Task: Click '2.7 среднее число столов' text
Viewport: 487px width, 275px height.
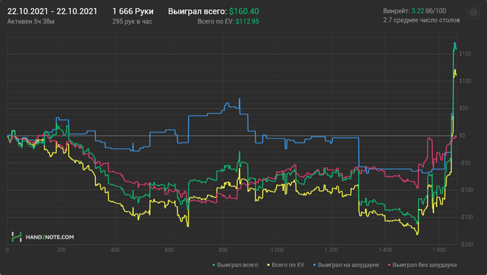Action: 422,20
